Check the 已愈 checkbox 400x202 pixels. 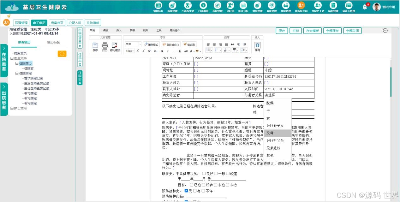tap(192, 185)
